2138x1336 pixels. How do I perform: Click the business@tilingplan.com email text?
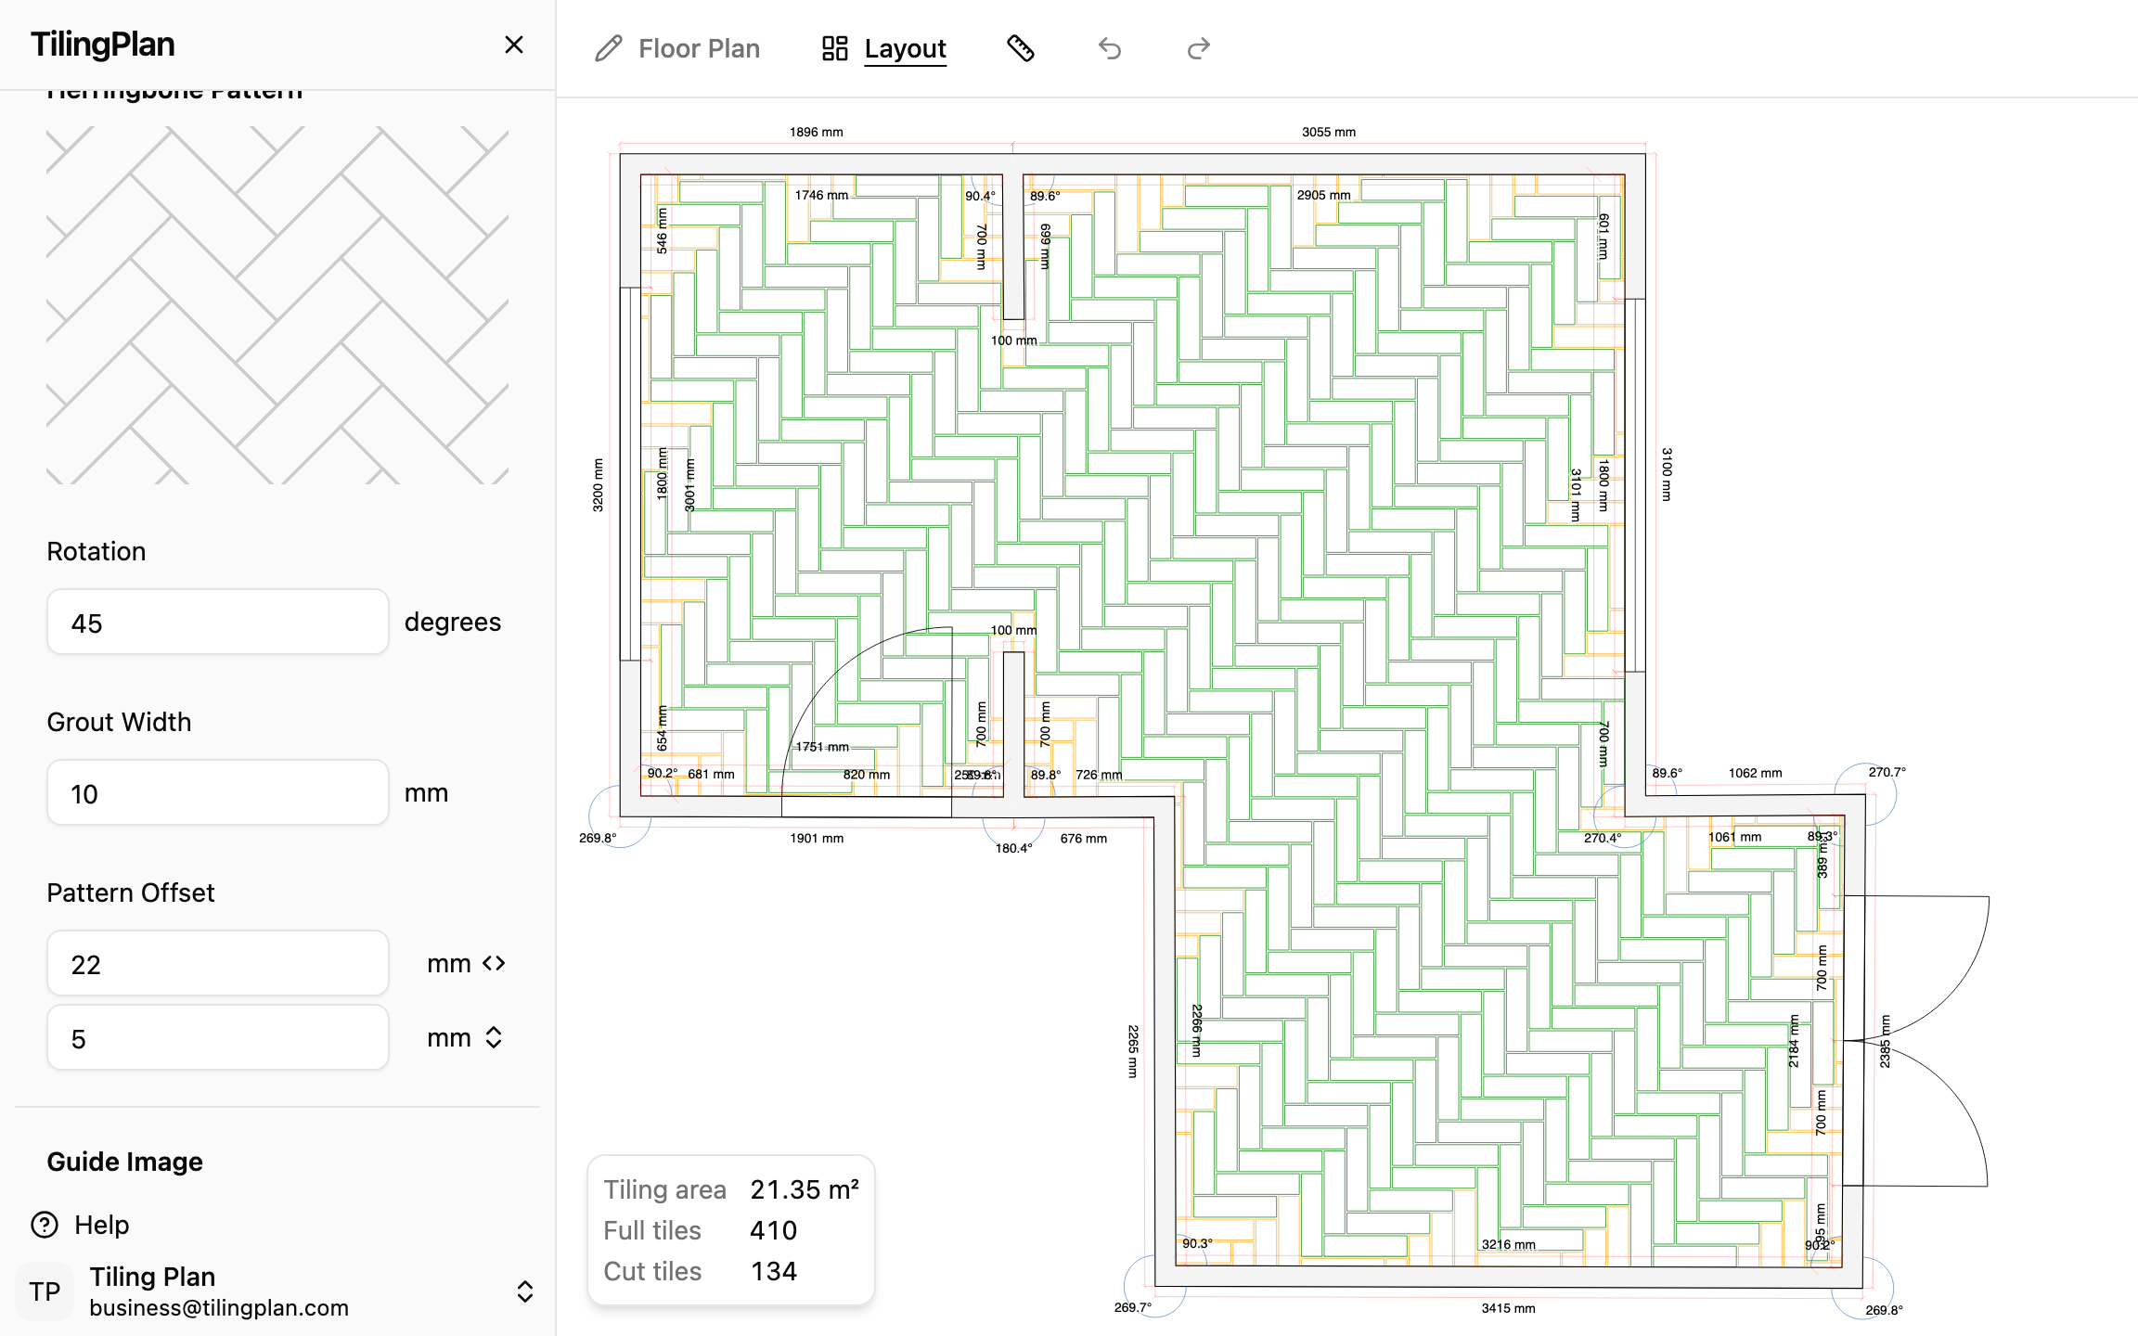click(x=219, y=1307)
